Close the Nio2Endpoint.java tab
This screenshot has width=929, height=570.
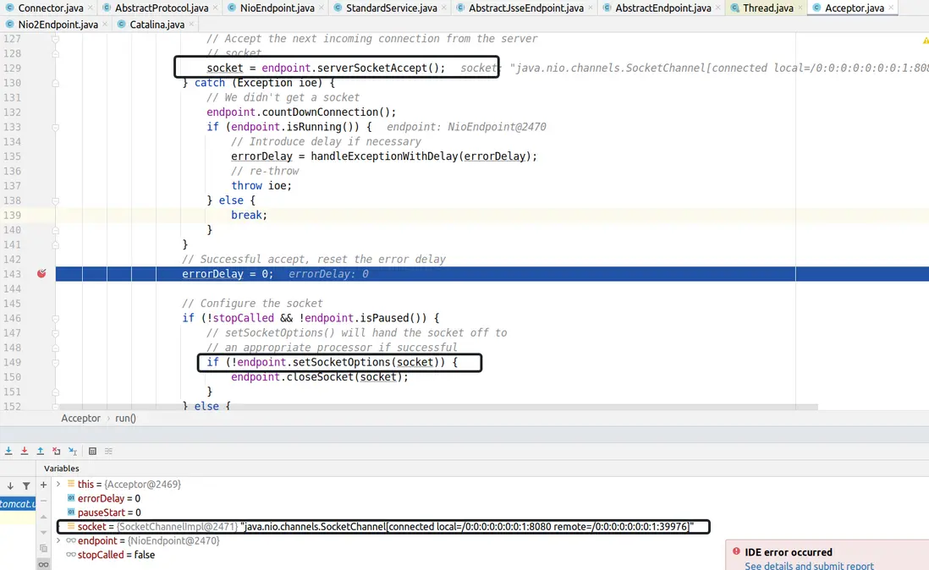[105, 25]
